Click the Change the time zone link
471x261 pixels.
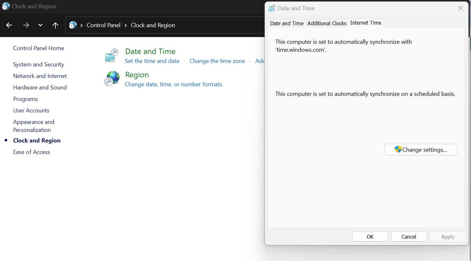tap(217, 61)
